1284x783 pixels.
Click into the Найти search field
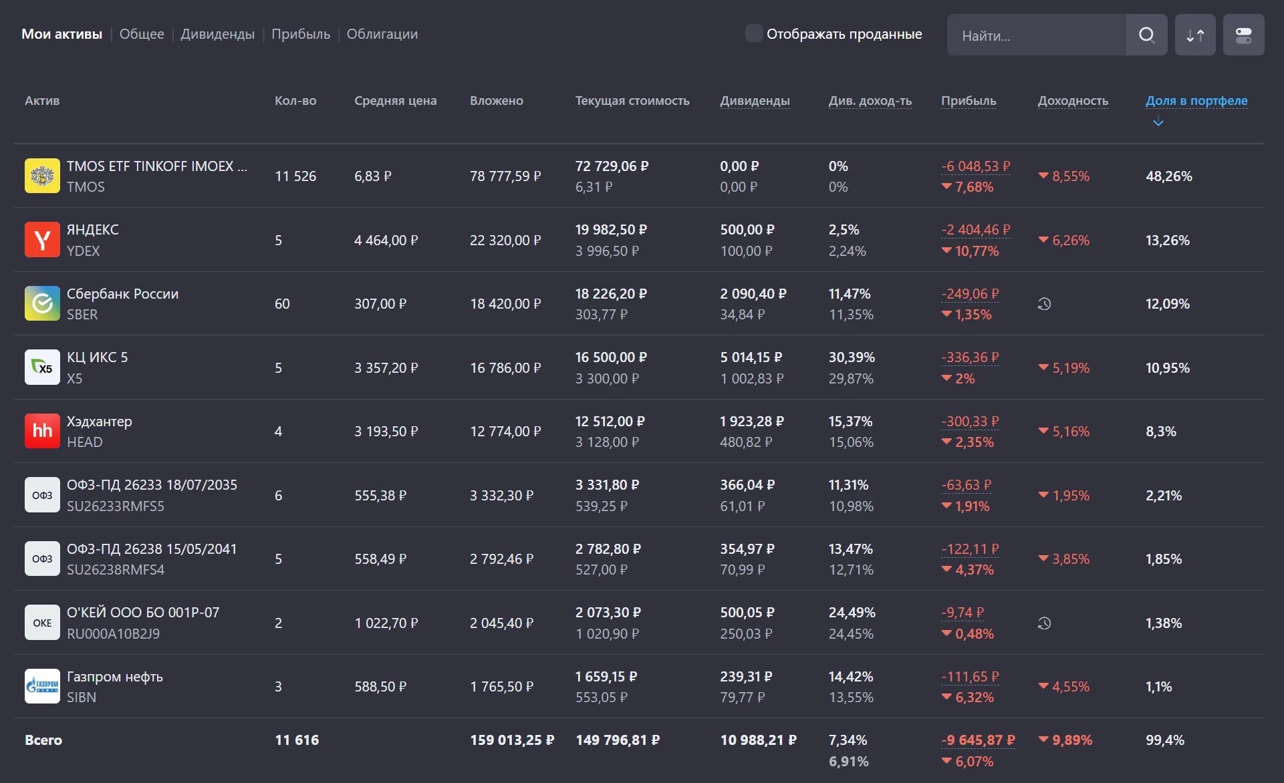pyautogui.click(x=1037, y=35)
